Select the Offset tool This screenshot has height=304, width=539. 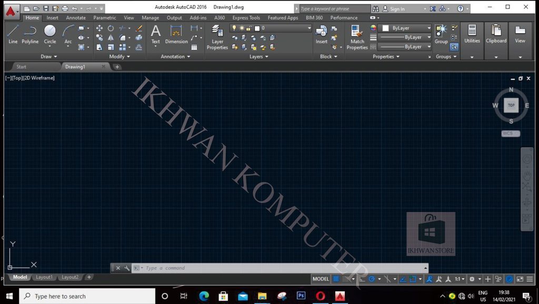click(x=139, y=47)
